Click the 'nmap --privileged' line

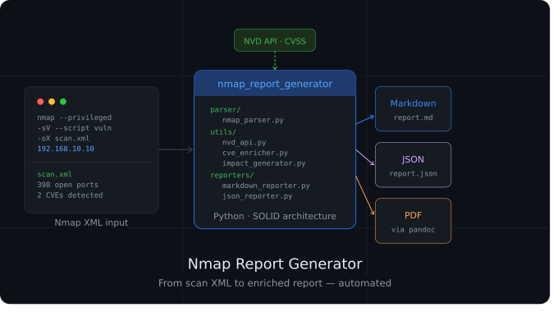tap(75, 117)
